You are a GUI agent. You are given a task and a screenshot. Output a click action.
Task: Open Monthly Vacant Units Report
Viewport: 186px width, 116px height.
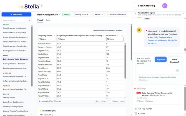pyautogui.click(x=14, y=28)
